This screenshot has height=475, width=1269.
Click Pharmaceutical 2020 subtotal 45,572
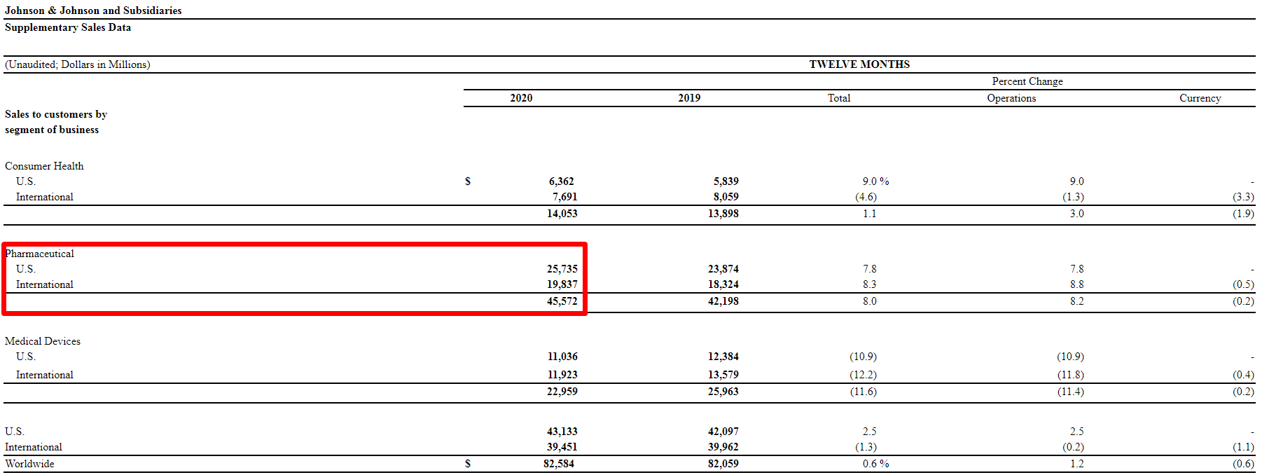point(562,301)
